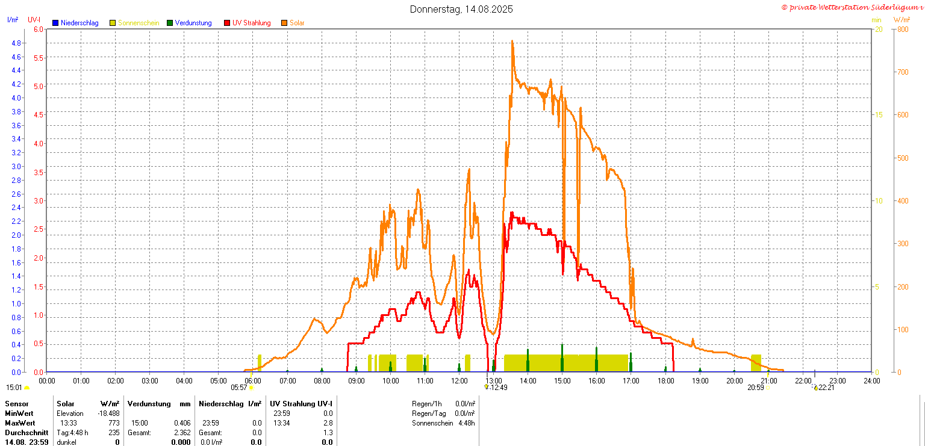The width and height of the screenshot is (925, 446).
Task: Click the blue Niederschlag legend swatch
Action: 55,23
